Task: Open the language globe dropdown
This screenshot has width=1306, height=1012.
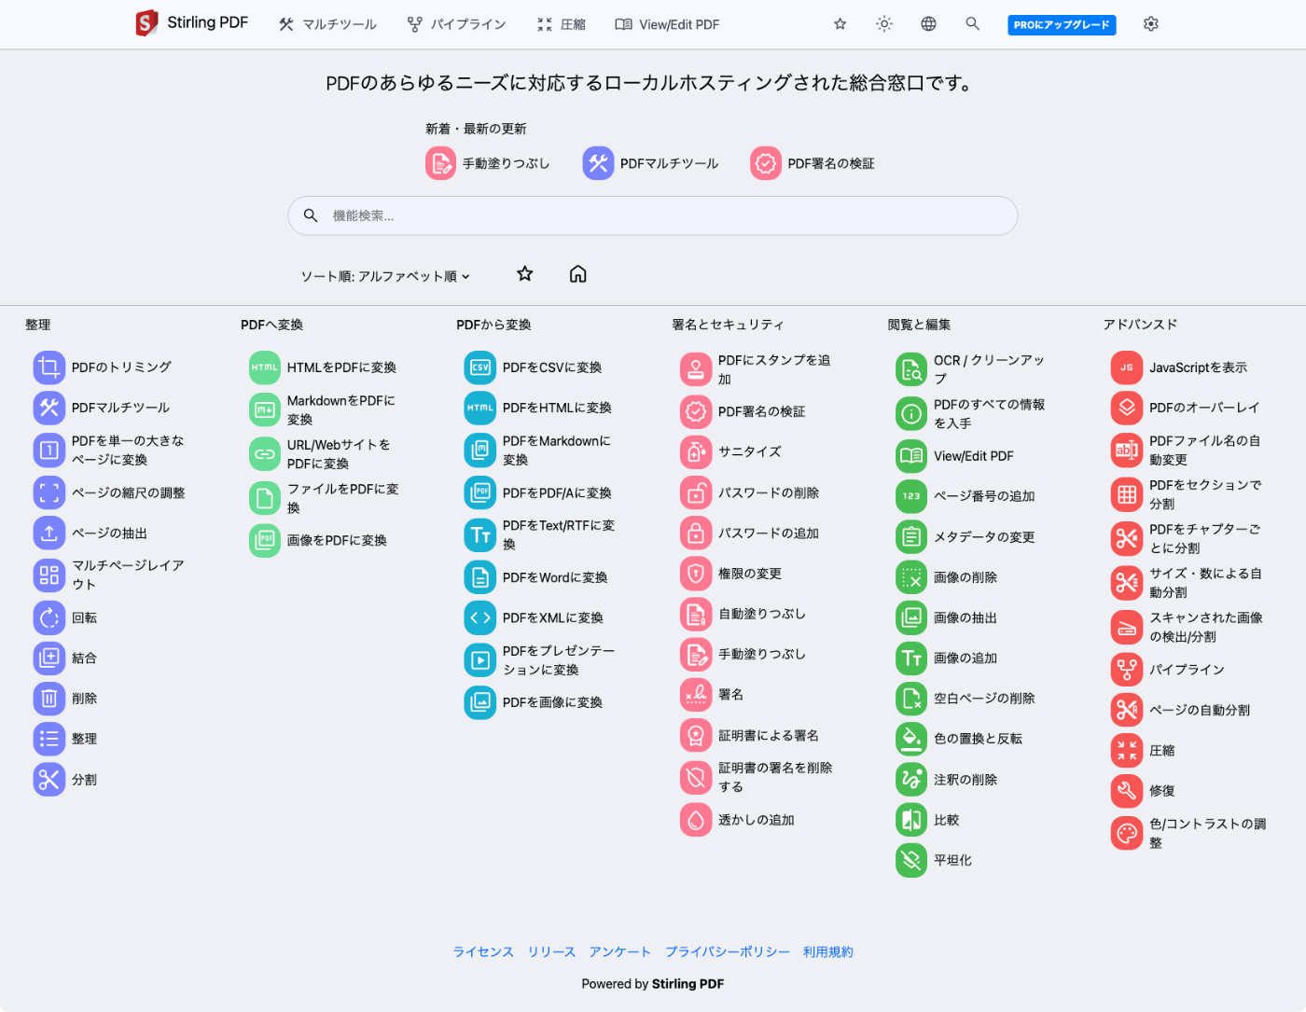Action: click(928, 24)
